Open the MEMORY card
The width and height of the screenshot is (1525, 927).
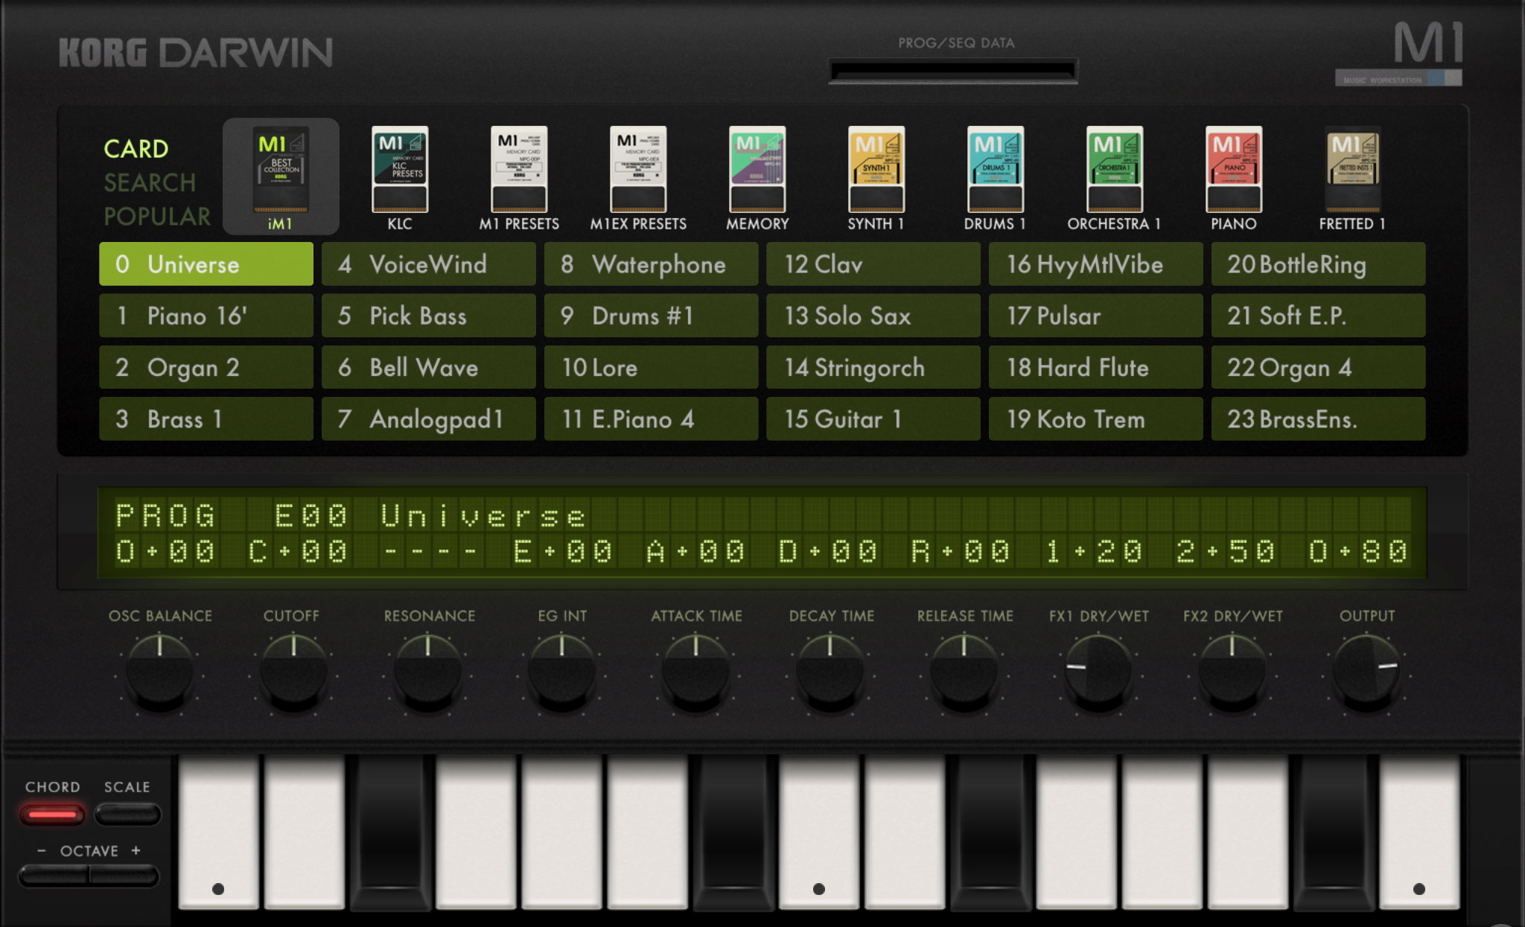pyautogui.click(x=757, y=178)
